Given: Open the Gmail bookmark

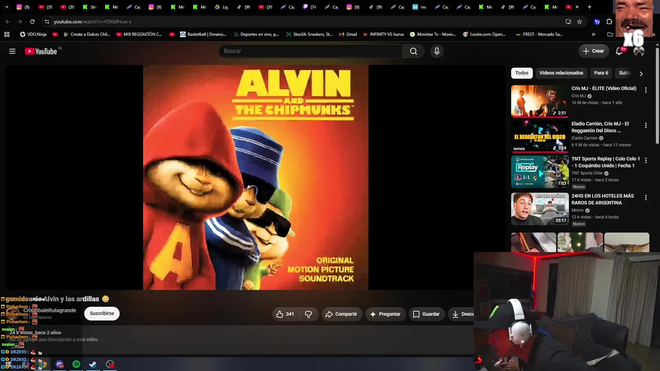Looking at the screenshot, I should click(x=348, y=35).
